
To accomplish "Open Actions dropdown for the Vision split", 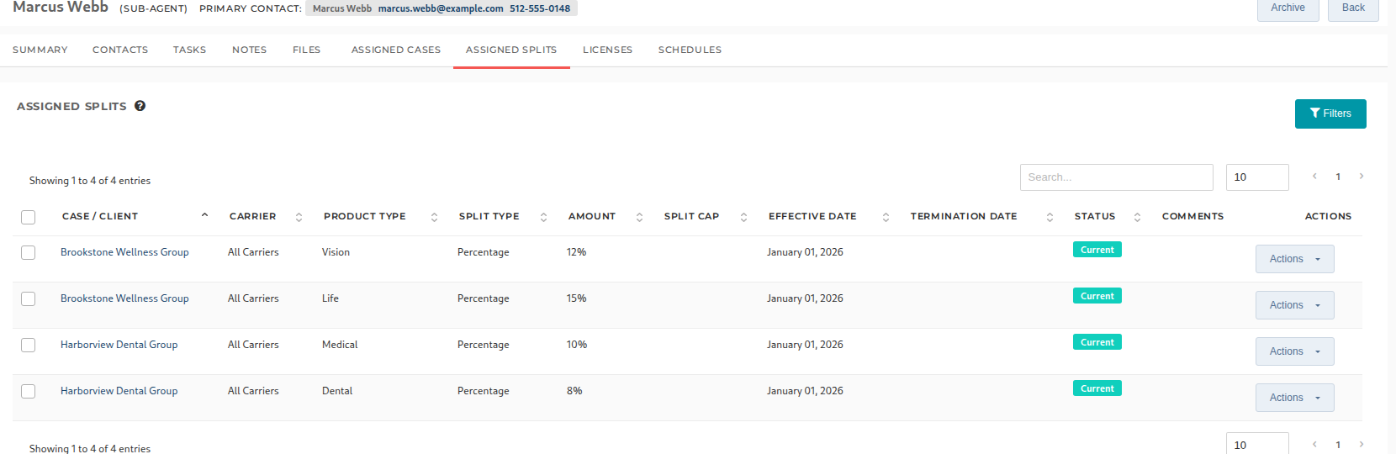I will click(1295, 259).
